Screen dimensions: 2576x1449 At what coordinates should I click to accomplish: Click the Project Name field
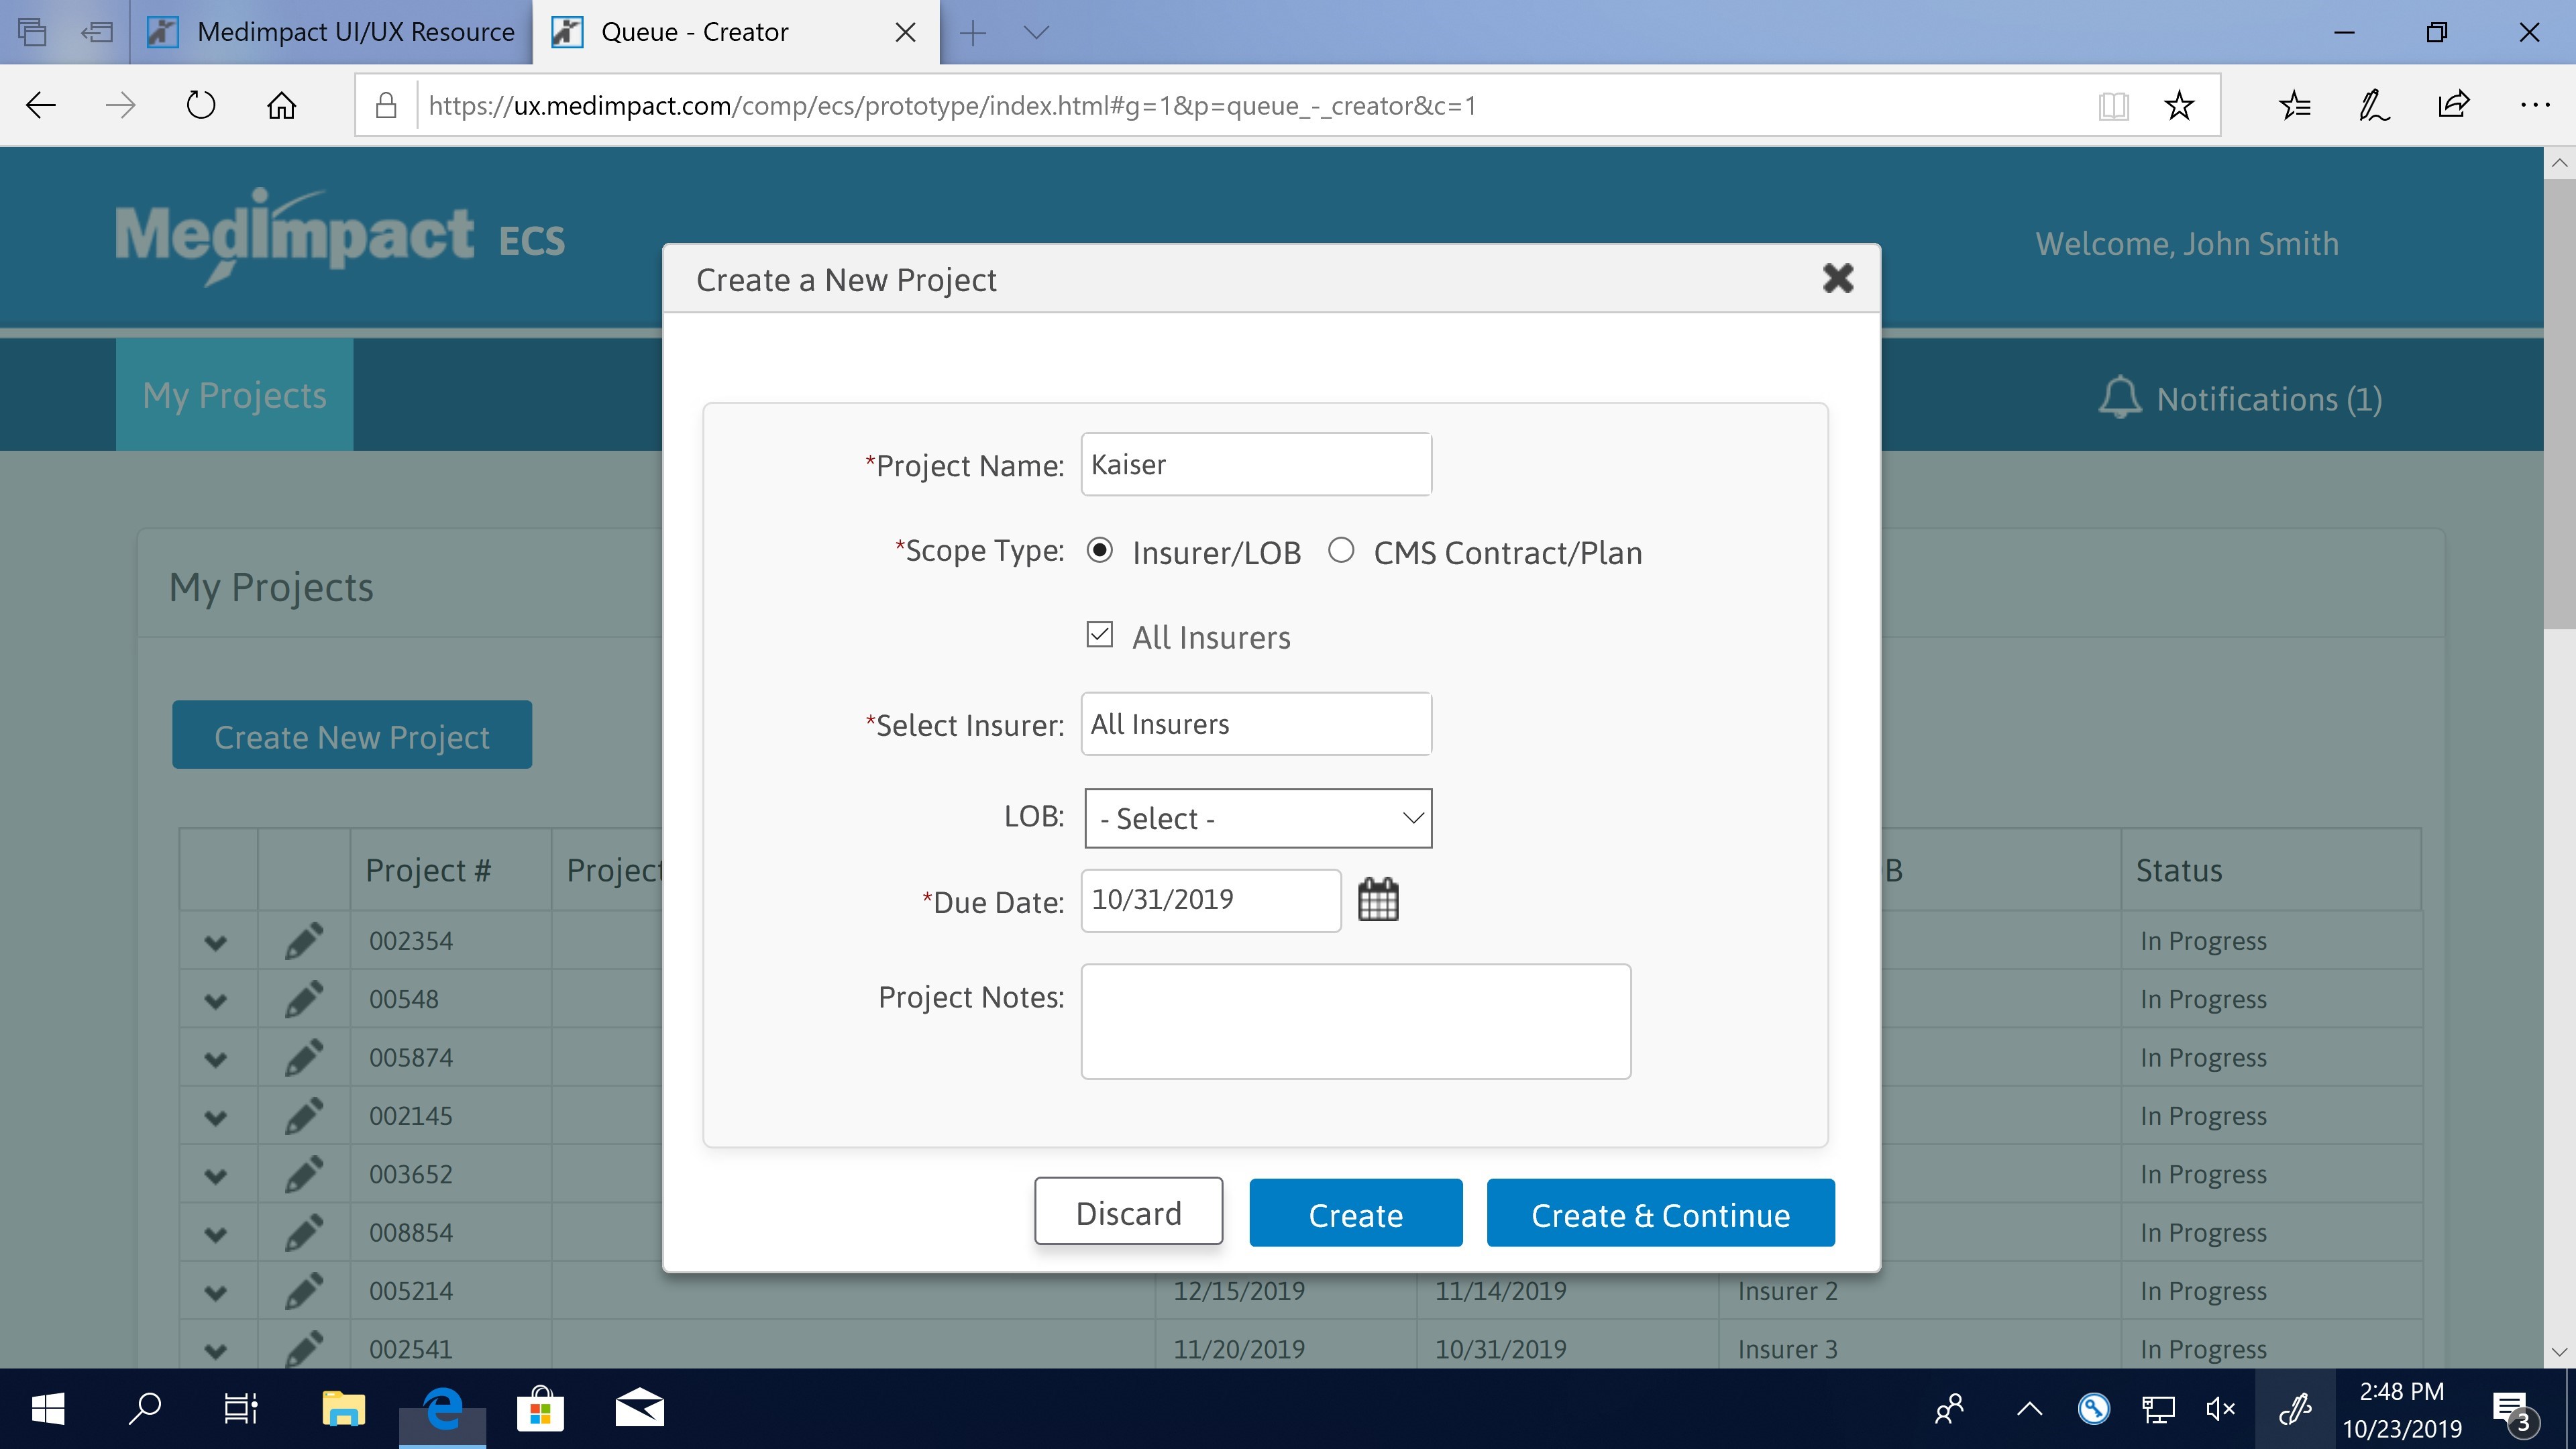click(1256, 464)
